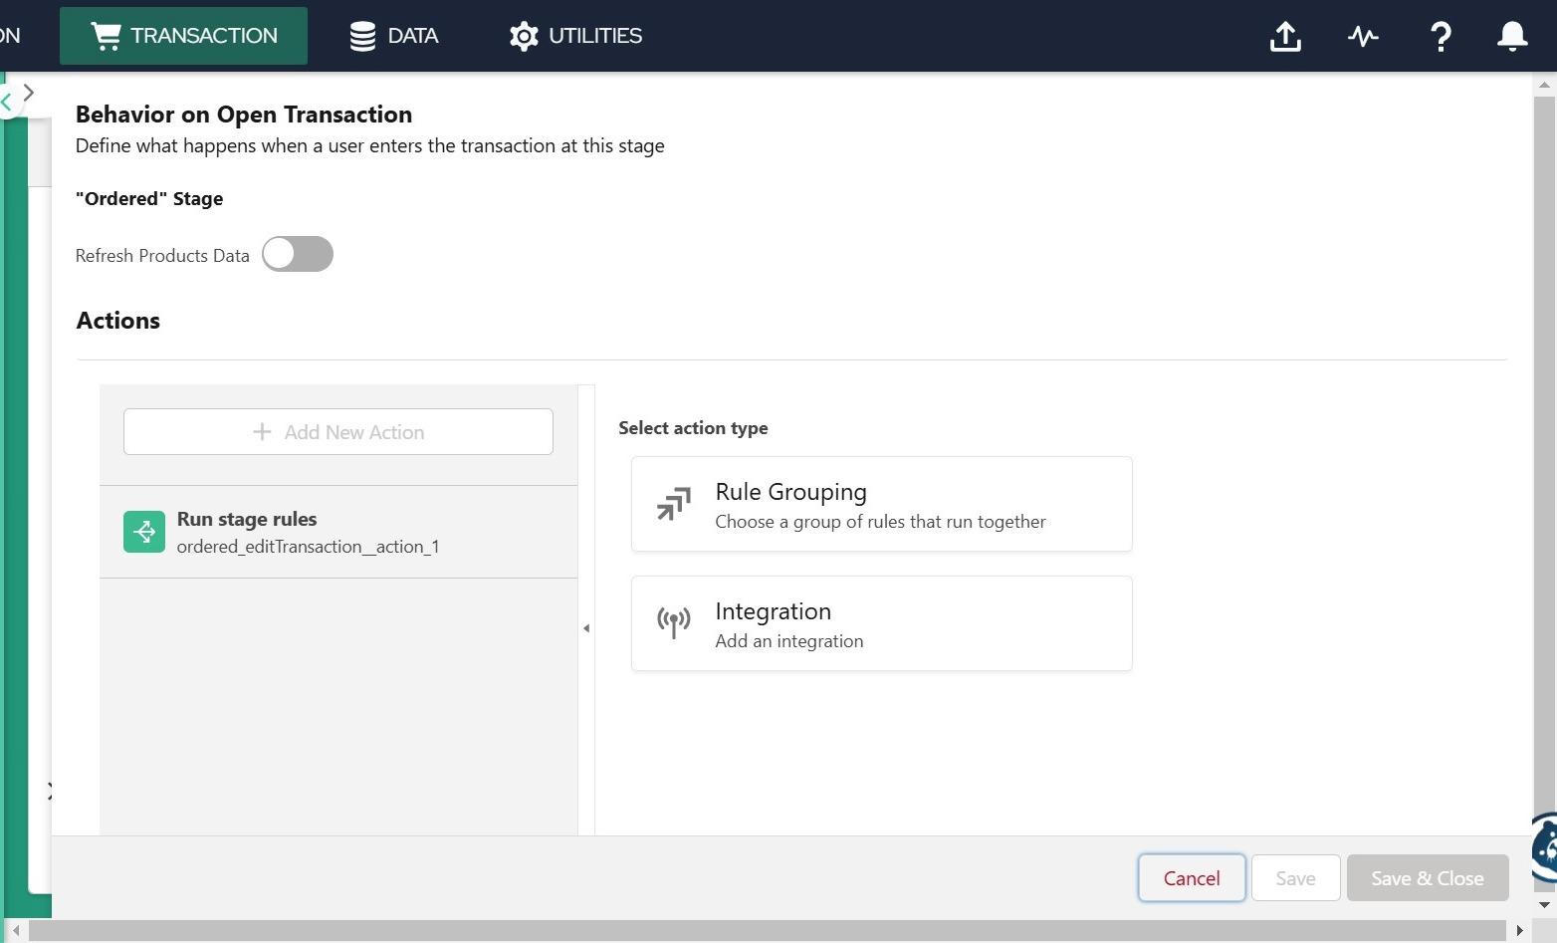Open the Utilities menu tab

click(x=575, y=36)
